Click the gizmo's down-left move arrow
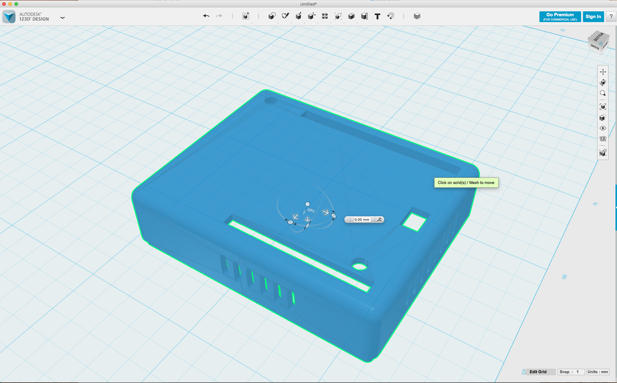Viewport: 617px width, 383px height. pos(296,216)
